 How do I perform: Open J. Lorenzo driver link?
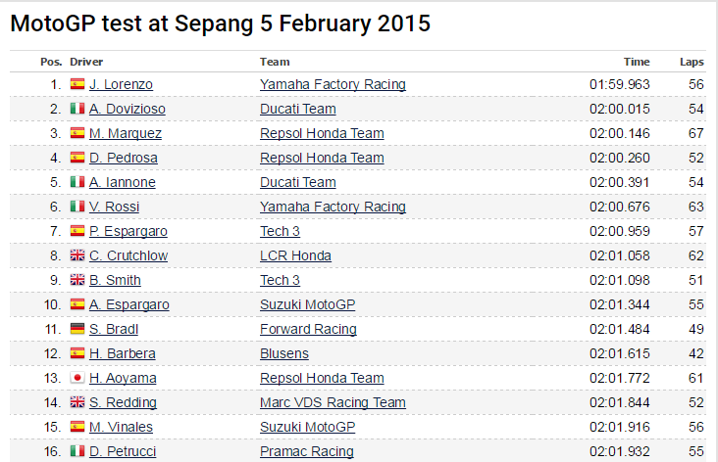(x=121, y=84)
